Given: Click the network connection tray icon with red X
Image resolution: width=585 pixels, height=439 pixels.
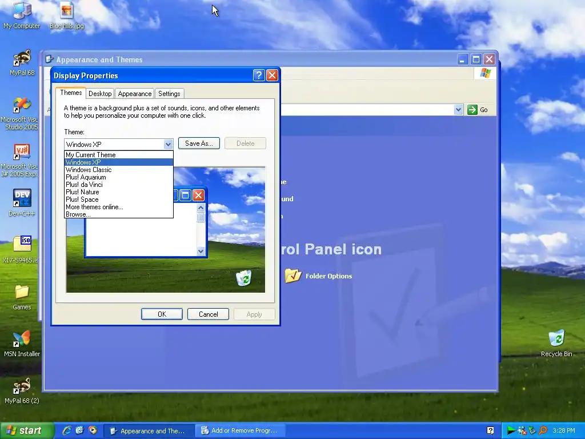Looking at the screenshot, I should [522, 431].
